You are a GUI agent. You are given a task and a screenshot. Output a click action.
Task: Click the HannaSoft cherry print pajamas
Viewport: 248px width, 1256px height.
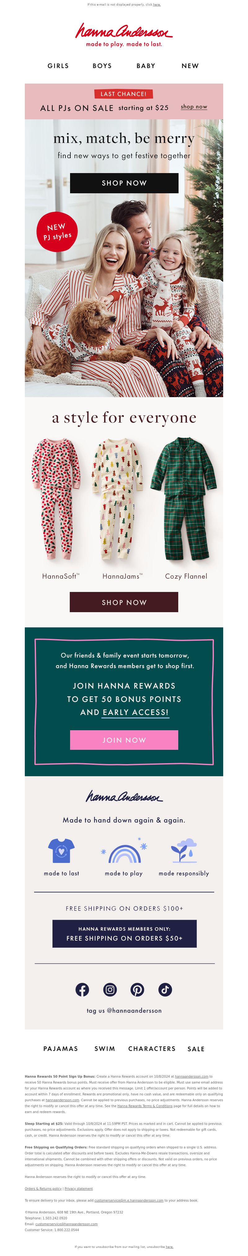click(56, 499)
